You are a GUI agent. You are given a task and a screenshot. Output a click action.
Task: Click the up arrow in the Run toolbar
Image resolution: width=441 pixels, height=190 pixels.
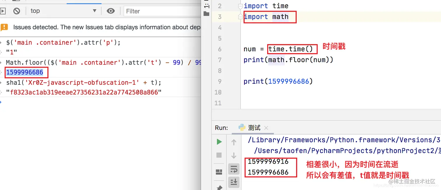234,142
